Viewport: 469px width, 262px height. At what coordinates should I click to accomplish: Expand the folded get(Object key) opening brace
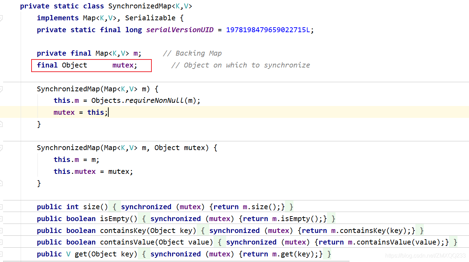144,254
